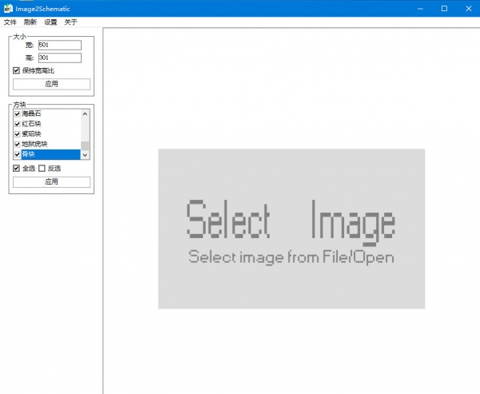Uncheck the selected 骨块 block checkbox

point(18,154)
